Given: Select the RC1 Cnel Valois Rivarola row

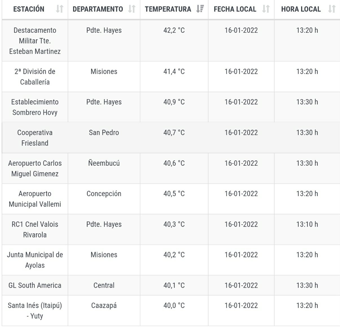Looking at the screenshot, I should click(171, 229).
